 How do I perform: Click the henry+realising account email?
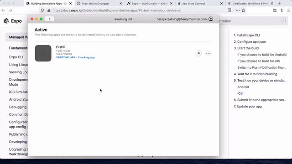click(x=182, y=19)
